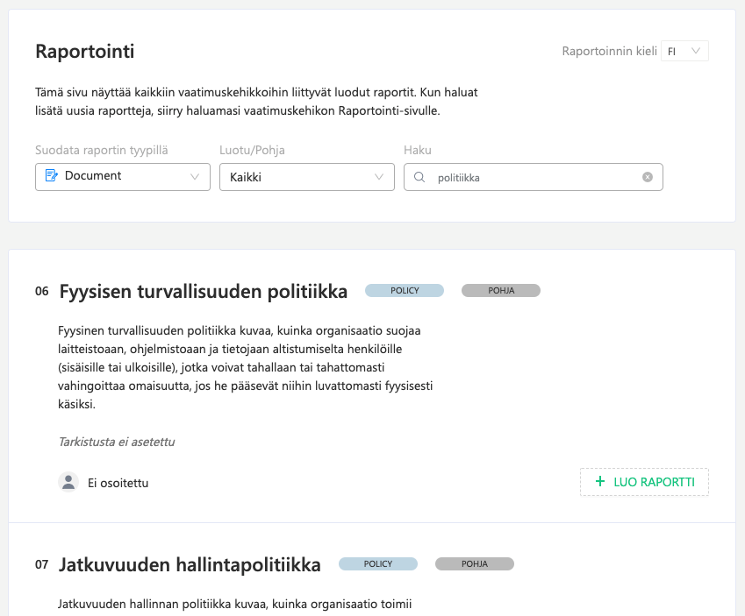Image resolution: width=745 pixels, height=616 pixels.
Task: Click the magnifier search icon
Action: pyautogui.click(x=419, y=177)
